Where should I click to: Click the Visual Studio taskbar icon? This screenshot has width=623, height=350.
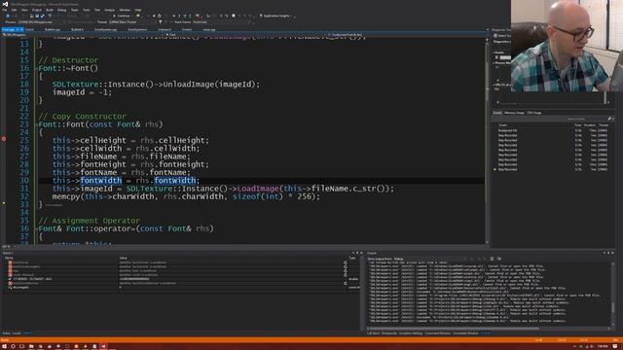pos(103,346)
